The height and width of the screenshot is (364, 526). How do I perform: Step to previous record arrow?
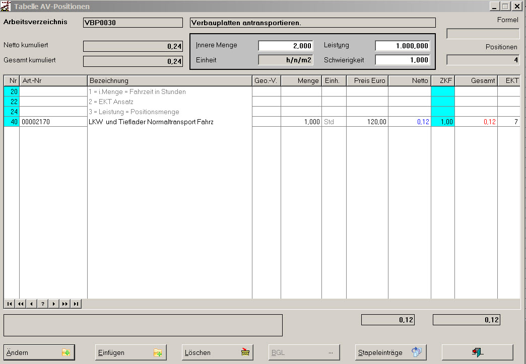31,304
